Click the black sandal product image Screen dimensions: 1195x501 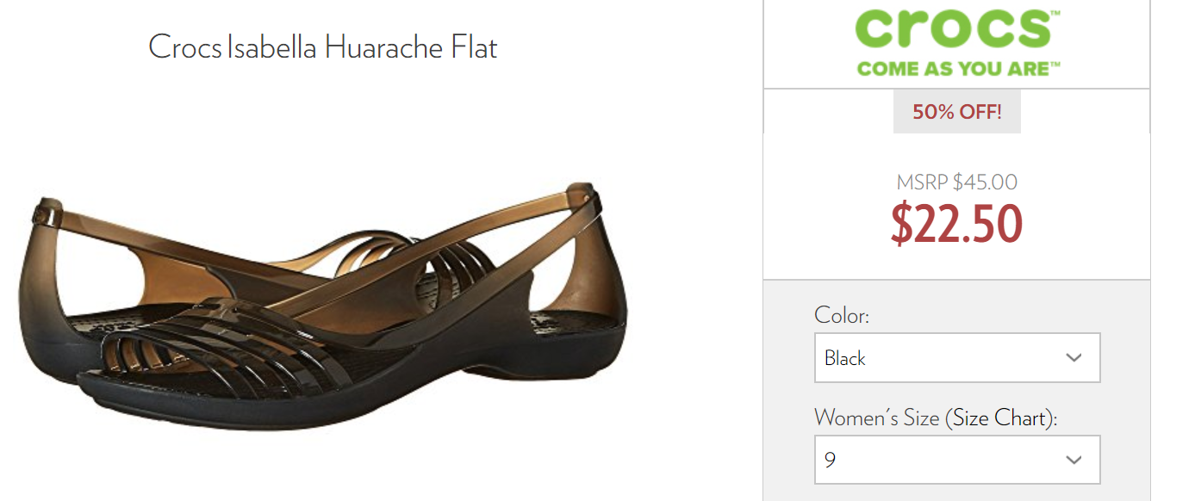point(323,297)
